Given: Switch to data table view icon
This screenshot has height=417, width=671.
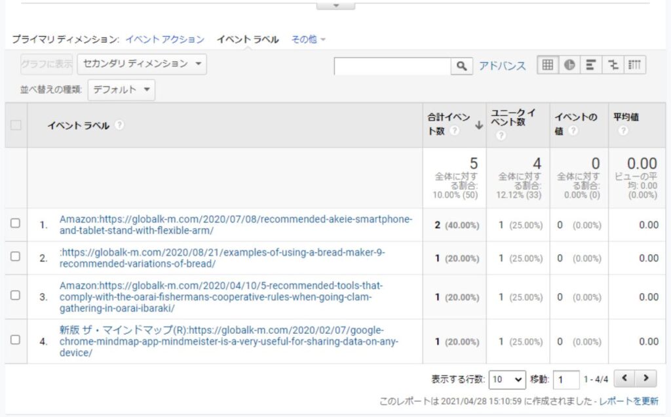Looking at the screenshot, I should point(548,65).
